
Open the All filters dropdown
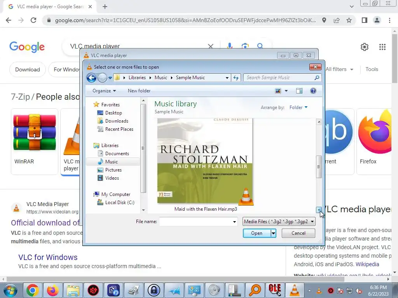click(x=339, y=69)
